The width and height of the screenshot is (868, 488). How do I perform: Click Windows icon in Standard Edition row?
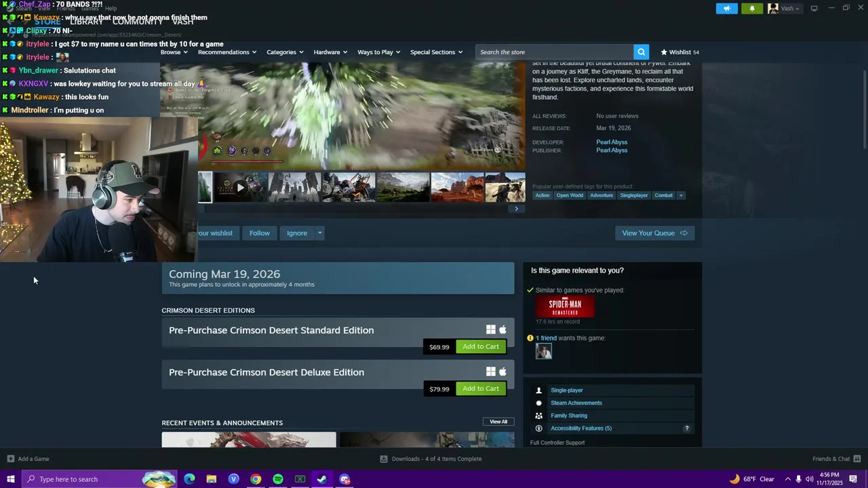pyautogui.click(x=490, y=329)
